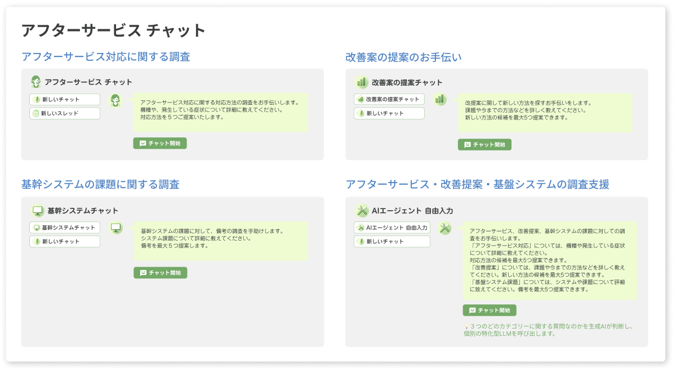Click the heading 改善案の提案のお手伝い
Screen dimensions: 676x368
click(x=403, y=57)
